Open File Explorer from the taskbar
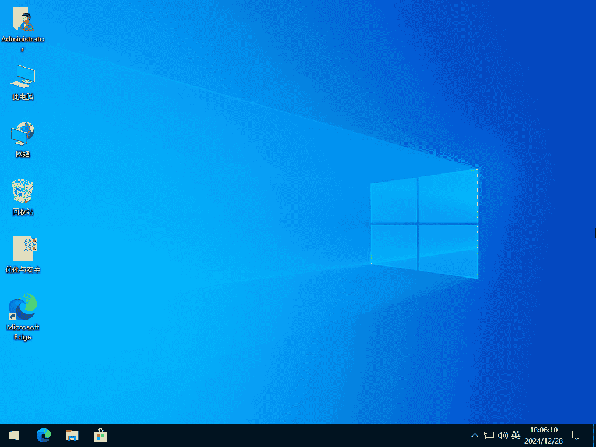596x447 pixels. pos(72,435)
